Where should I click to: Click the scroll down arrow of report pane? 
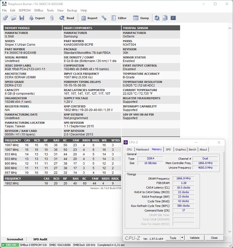pos(230,232)
